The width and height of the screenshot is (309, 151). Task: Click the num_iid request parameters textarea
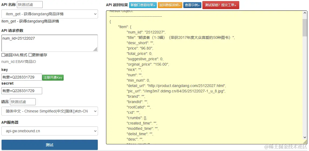click(x=50, y=43)
